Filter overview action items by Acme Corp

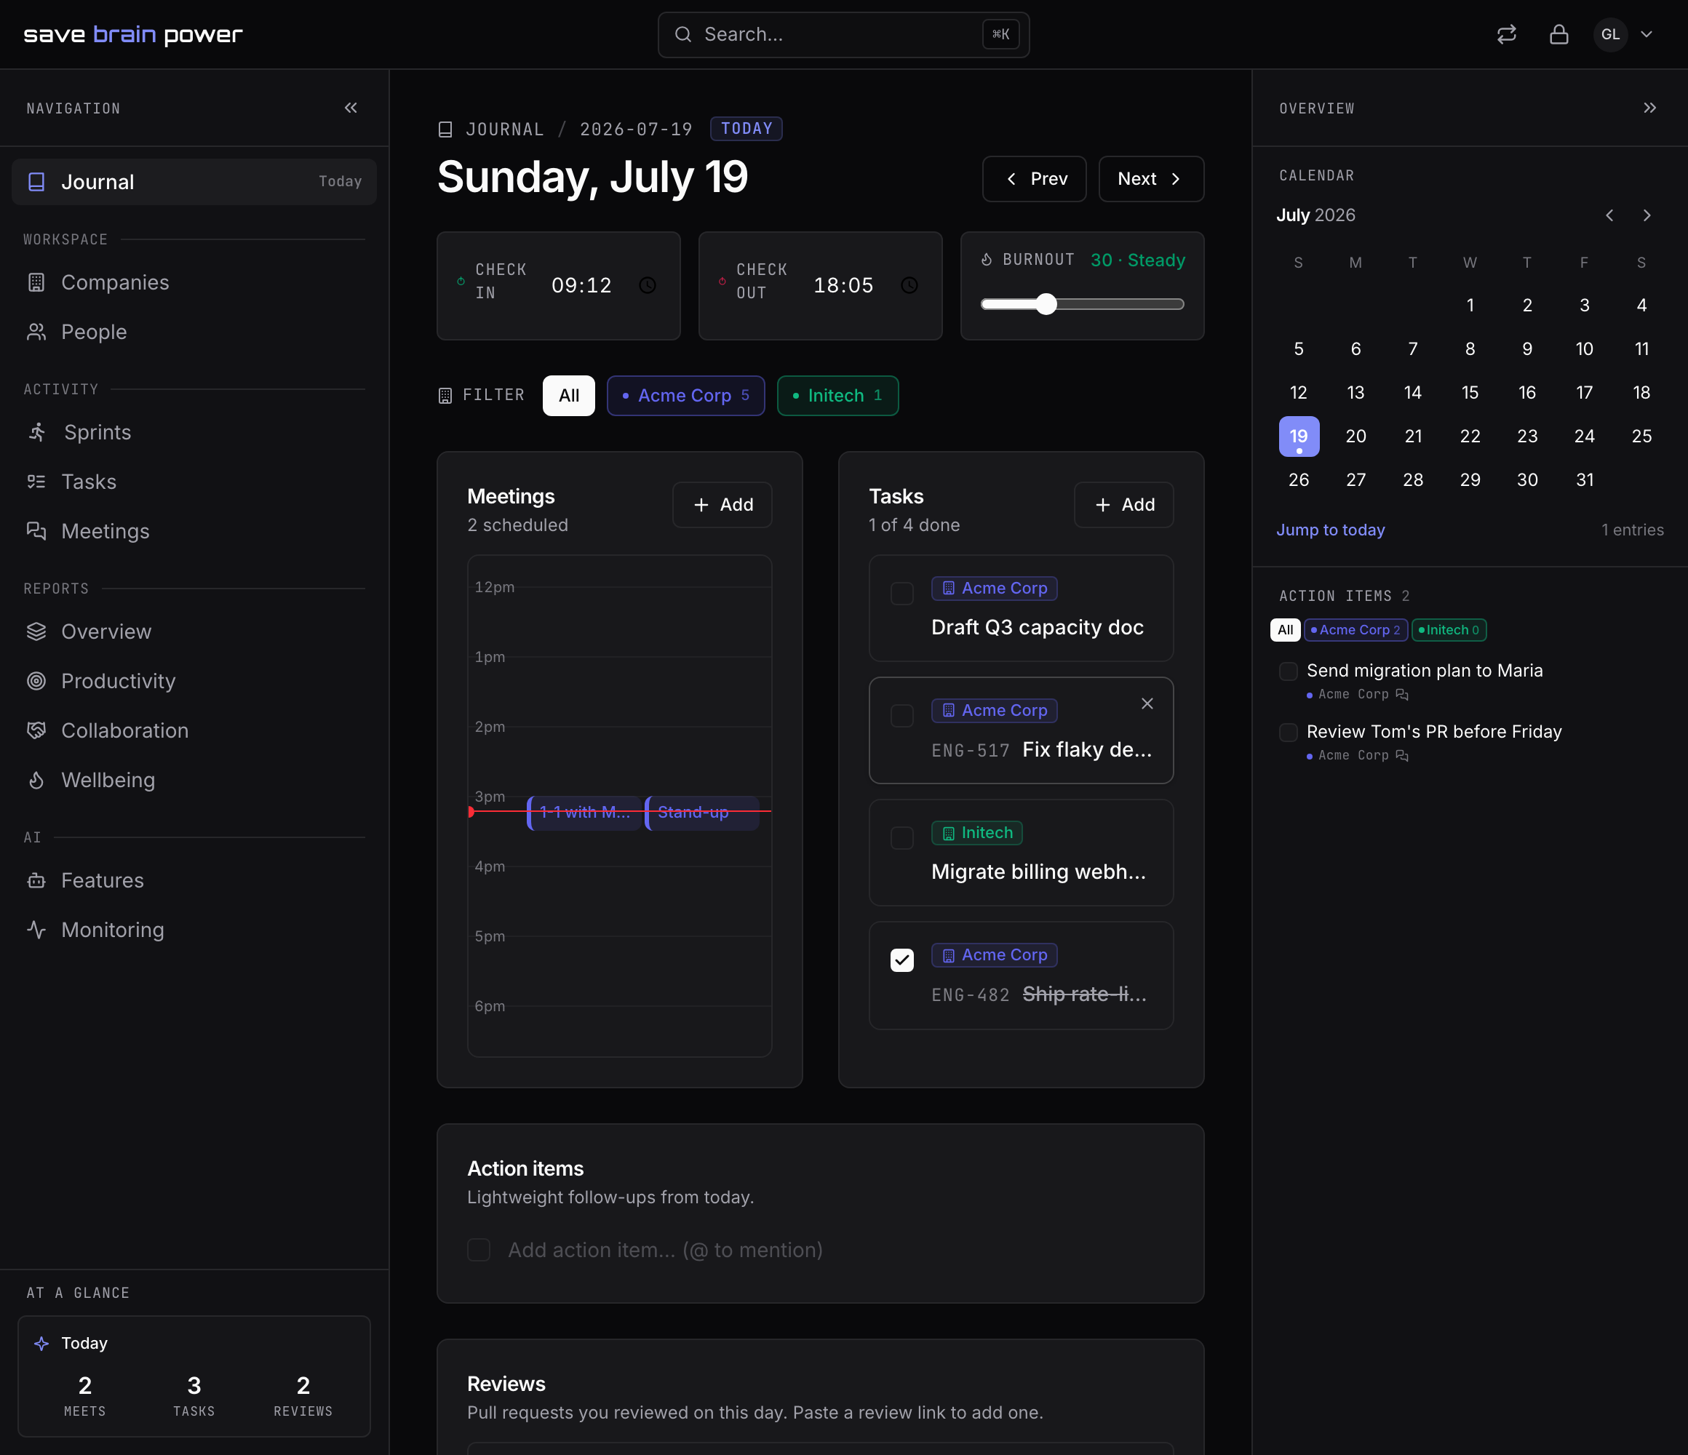[x=1355, y=630]
